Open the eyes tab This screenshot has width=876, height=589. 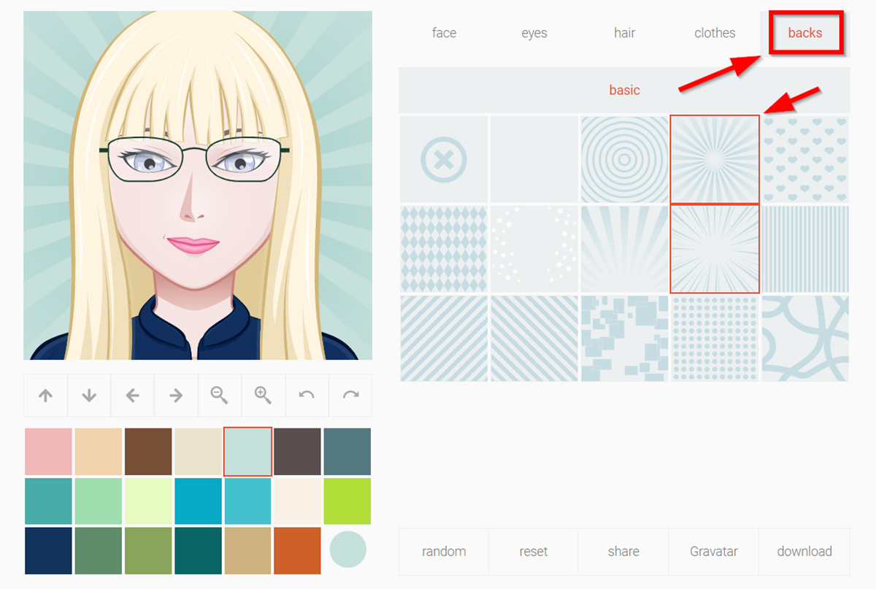(534, 33)
